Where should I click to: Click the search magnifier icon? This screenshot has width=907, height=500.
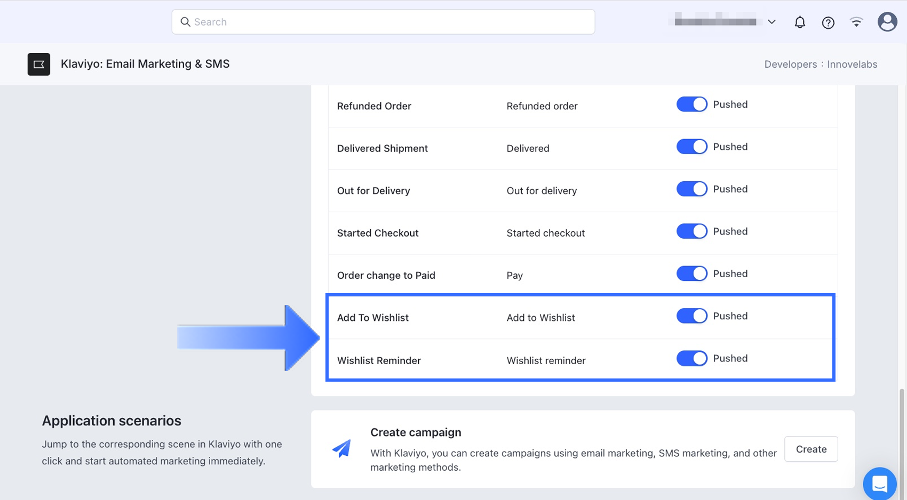click(185, 22)
